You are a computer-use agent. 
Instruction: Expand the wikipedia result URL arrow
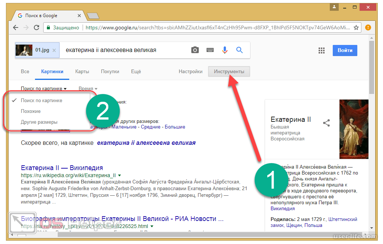(119, 175)
